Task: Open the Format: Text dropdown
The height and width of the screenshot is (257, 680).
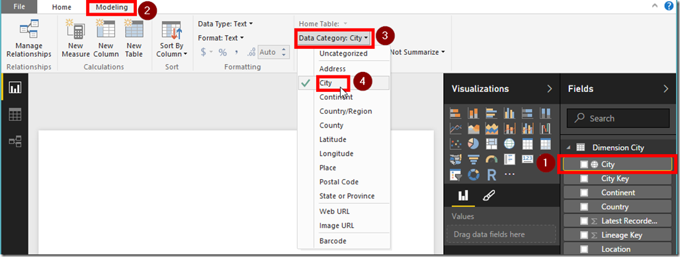Action: 221,38
